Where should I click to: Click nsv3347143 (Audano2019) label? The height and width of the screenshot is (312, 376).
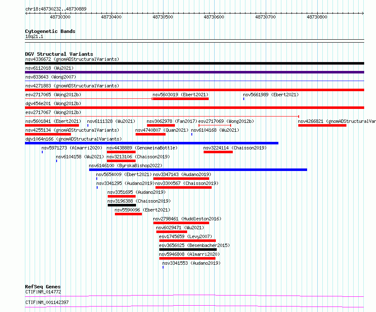click(x=182, y=174)
